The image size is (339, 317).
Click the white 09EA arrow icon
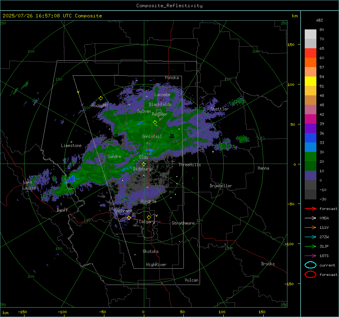(x=310, y=218)
